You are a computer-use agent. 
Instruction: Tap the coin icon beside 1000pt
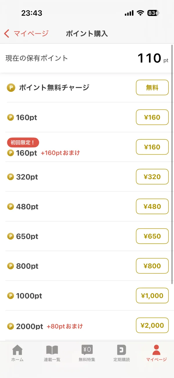coord(10,296)
